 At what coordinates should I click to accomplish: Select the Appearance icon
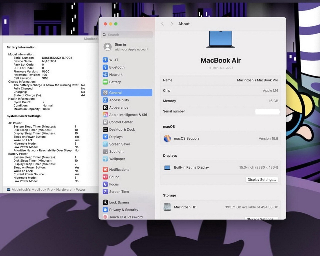(105, 107)
